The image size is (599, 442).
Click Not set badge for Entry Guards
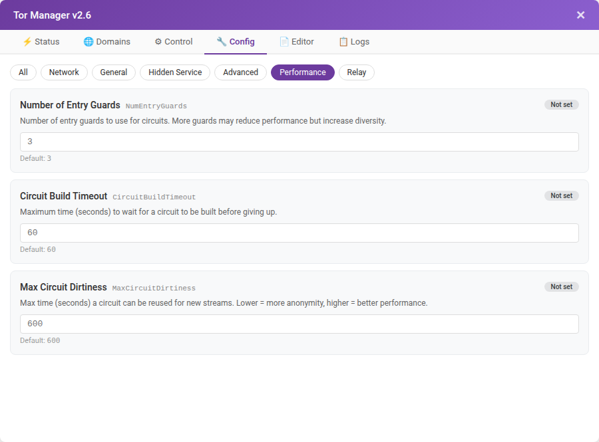coord(561,104)
